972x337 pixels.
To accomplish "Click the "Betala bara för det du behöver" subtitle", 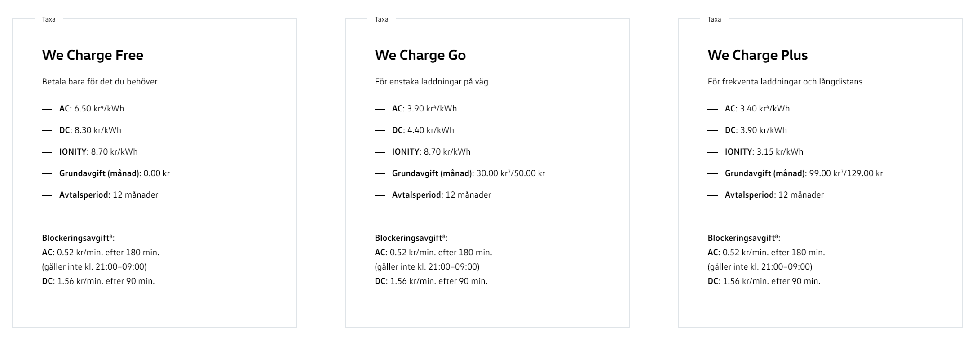I will point(100,82).
